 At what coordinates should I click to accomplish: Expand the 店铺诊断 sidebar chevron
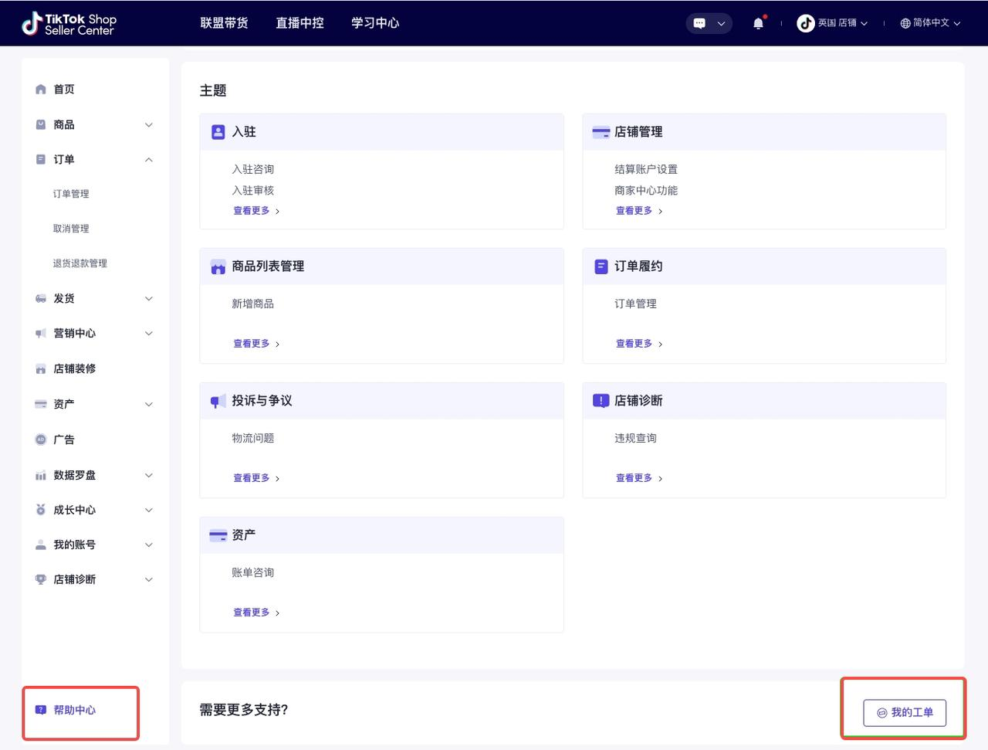click(149, 579)
